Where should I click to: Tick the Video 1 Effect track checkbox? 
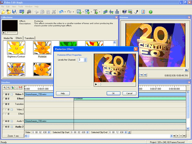point(4,99)
